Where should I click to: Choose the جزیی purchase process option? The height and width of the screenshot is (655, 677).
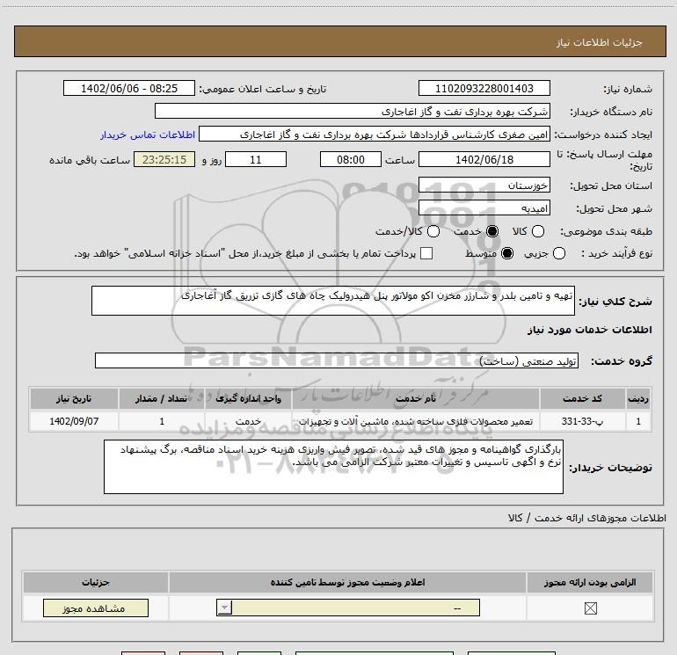click(559, 253)
